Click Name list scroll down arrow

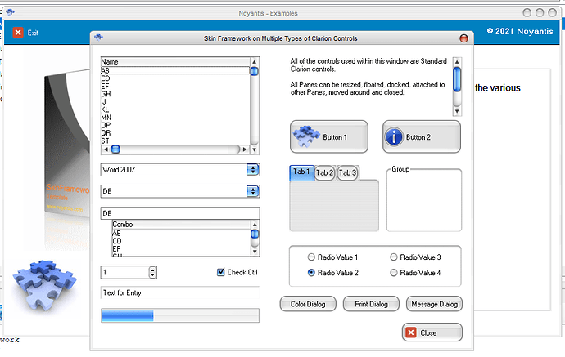pos(254,149)
